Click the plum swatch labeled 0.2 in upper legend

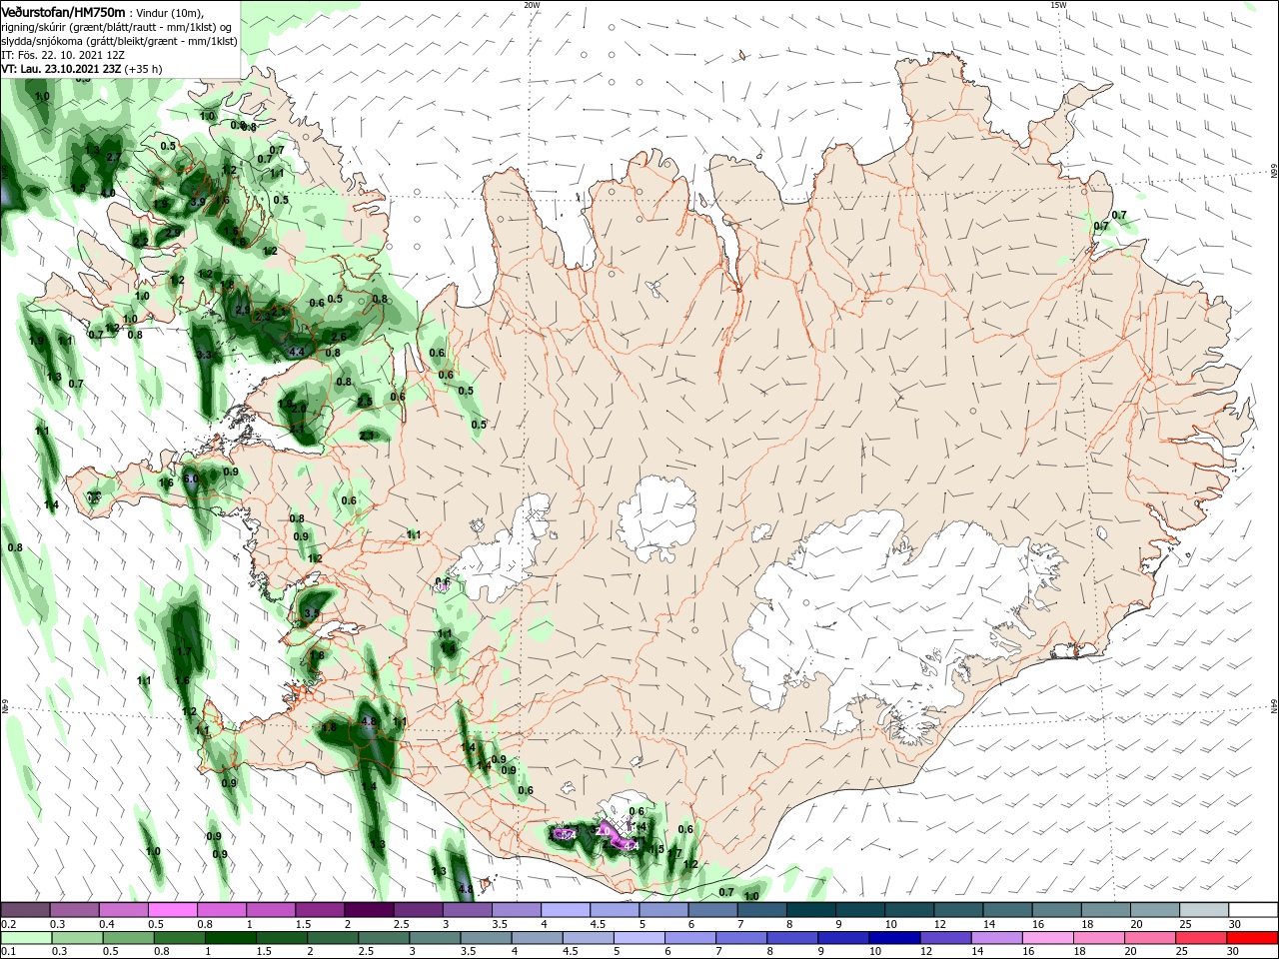tap(25, 909)
